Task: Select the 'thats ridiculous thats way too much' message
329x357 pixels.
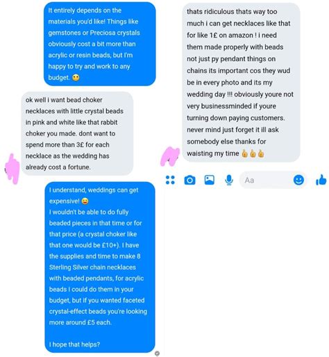Action: 241,83
